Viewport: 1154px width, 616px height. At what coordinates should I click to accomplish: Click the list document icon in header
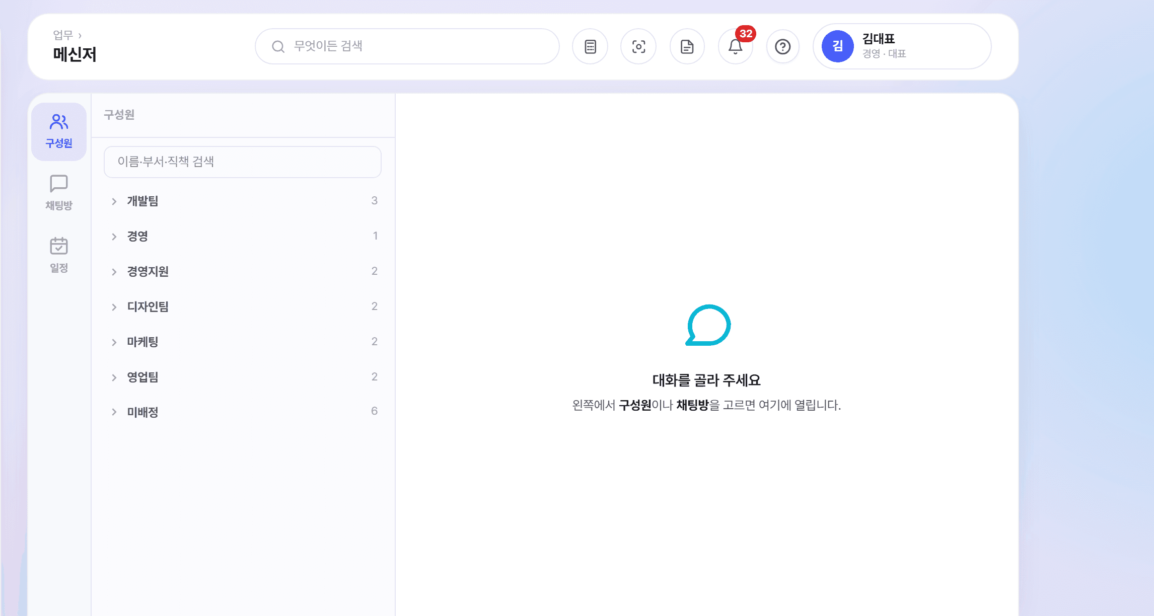[590, 47]
